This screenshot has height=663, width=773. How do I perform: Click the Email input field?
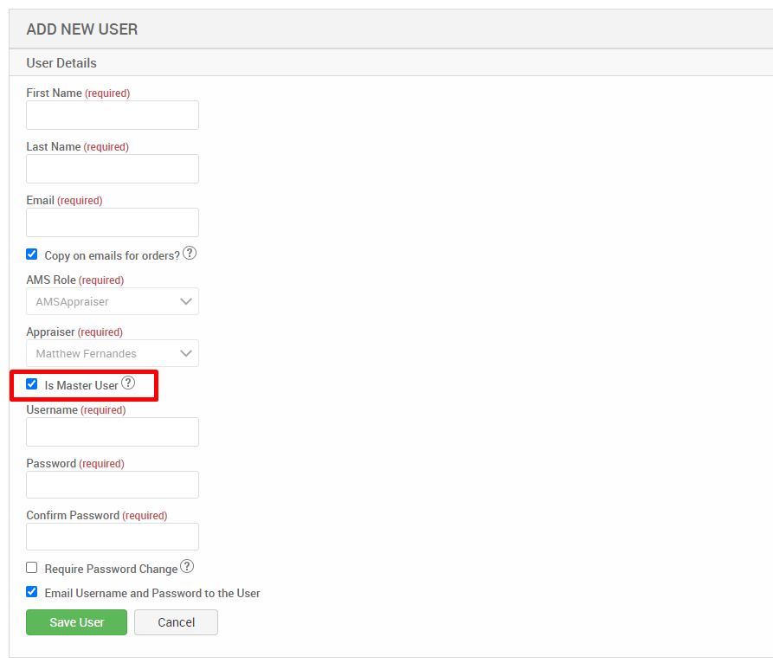click(x=112, y=222)
